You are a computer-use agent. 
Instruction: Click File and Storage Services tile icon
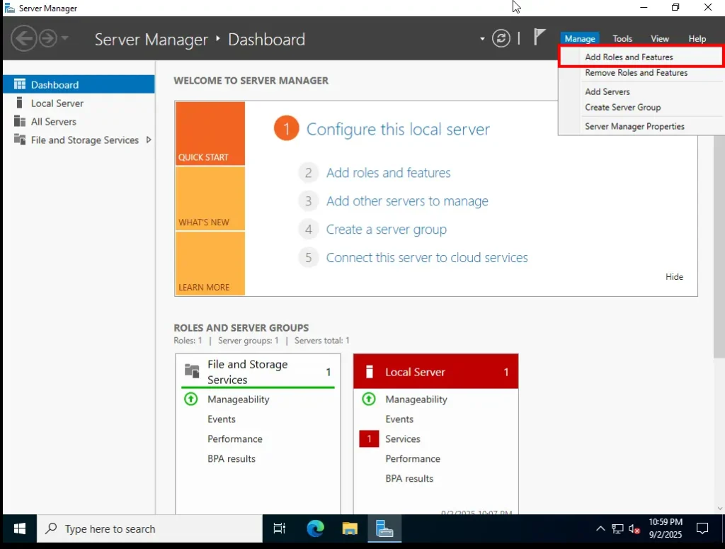191,370
